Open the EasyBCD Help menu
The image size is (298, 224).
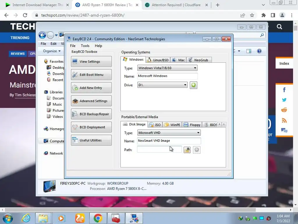(x=98, y=46)
